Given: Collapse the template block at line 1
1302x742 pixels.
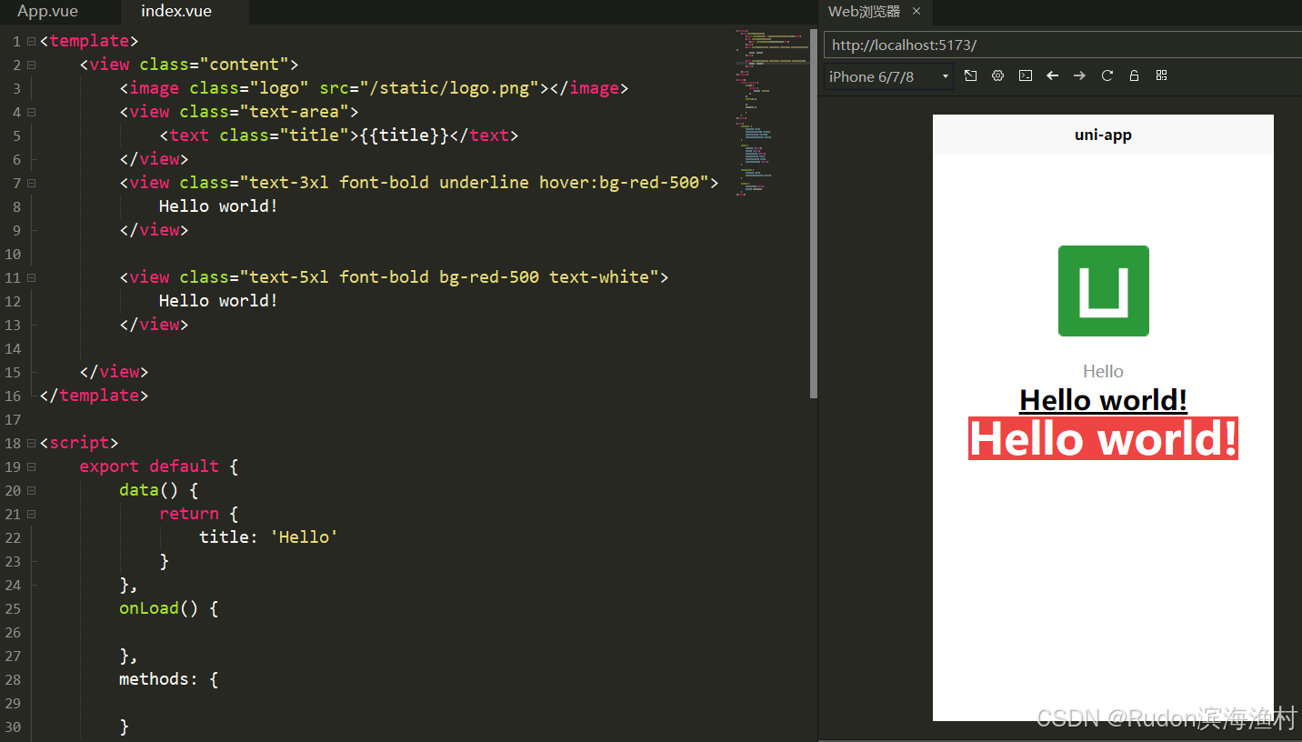Looking at the screenshot, I should [31, 41].
